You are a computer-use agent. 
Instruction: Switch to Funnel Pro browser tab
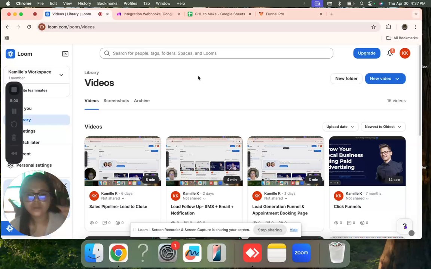click(x=290, y=14)
